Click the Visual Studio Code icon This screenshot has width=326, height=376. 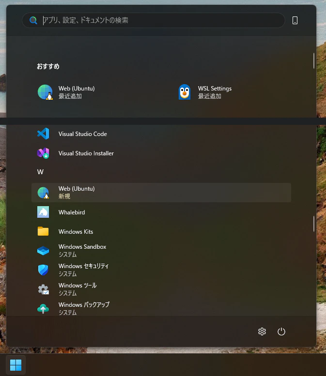point(43,134)
